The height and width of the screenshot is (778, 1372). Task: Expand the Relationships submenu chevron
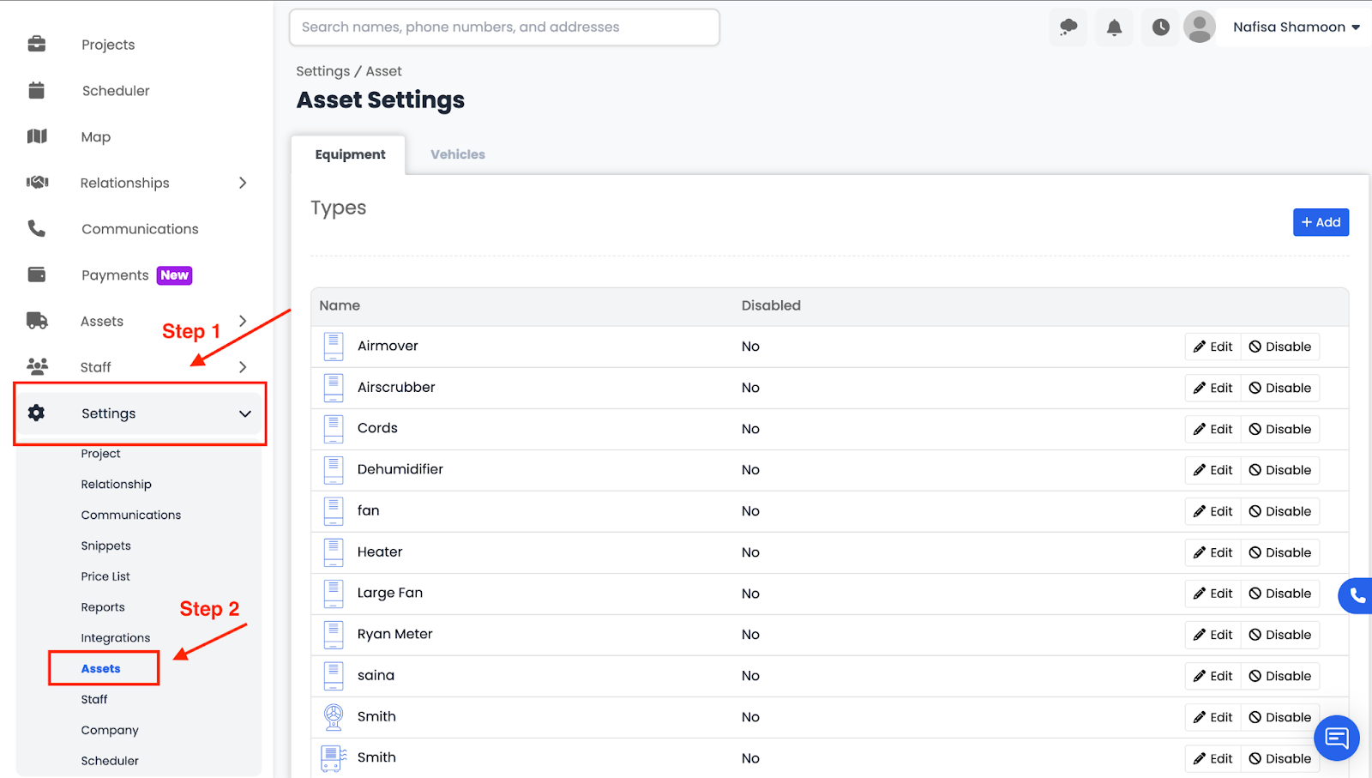(243, 183)
